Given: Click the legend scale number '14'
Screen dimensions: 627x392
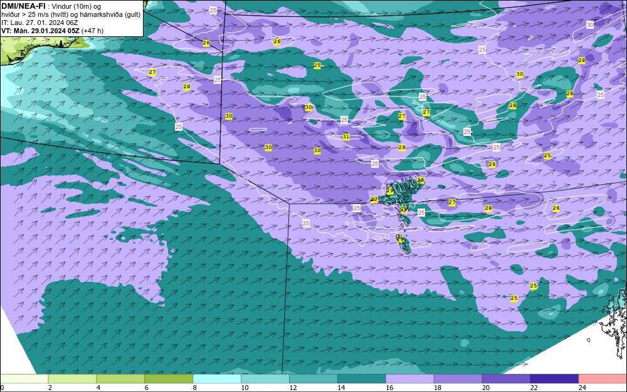Looking at the screenshot, I should tap(341, 388).
